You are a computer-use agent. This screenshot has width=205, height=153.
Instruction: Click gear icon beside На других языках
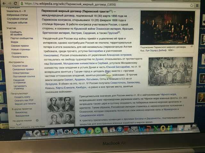[37, 120]
